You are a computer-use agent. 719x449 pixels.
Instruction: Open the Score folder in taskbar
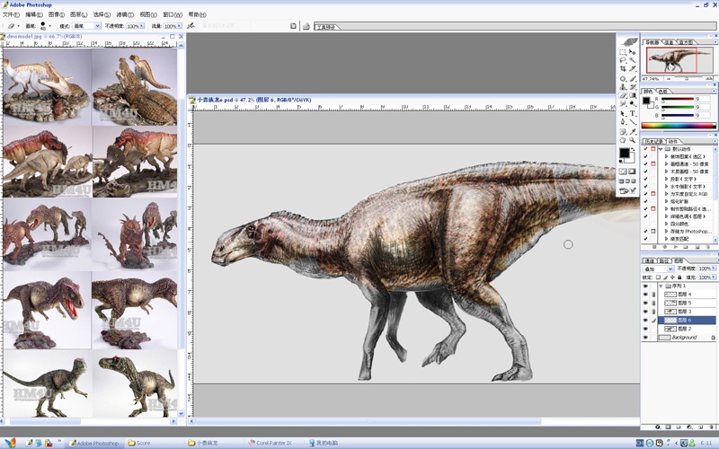139,443
